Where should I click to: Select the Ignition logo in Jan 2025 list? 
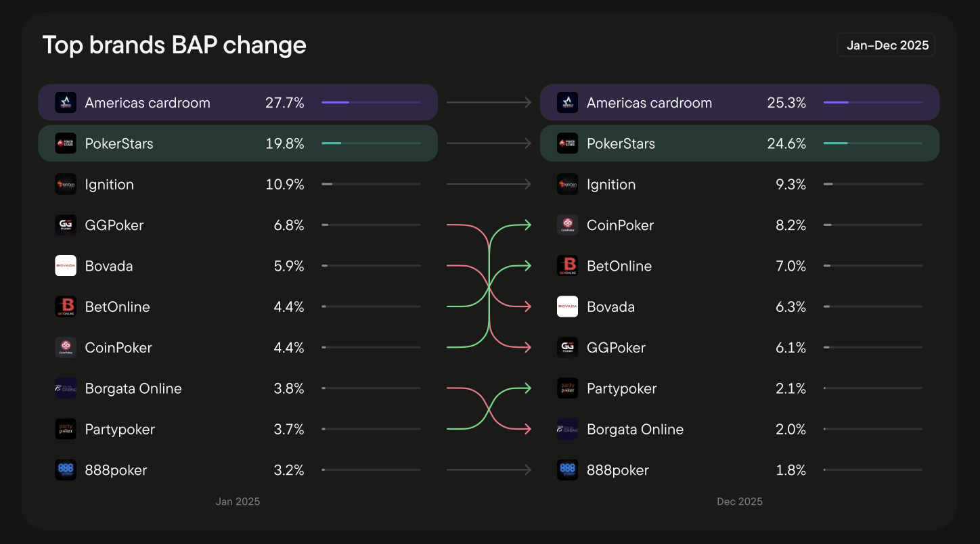click(66, 184)
